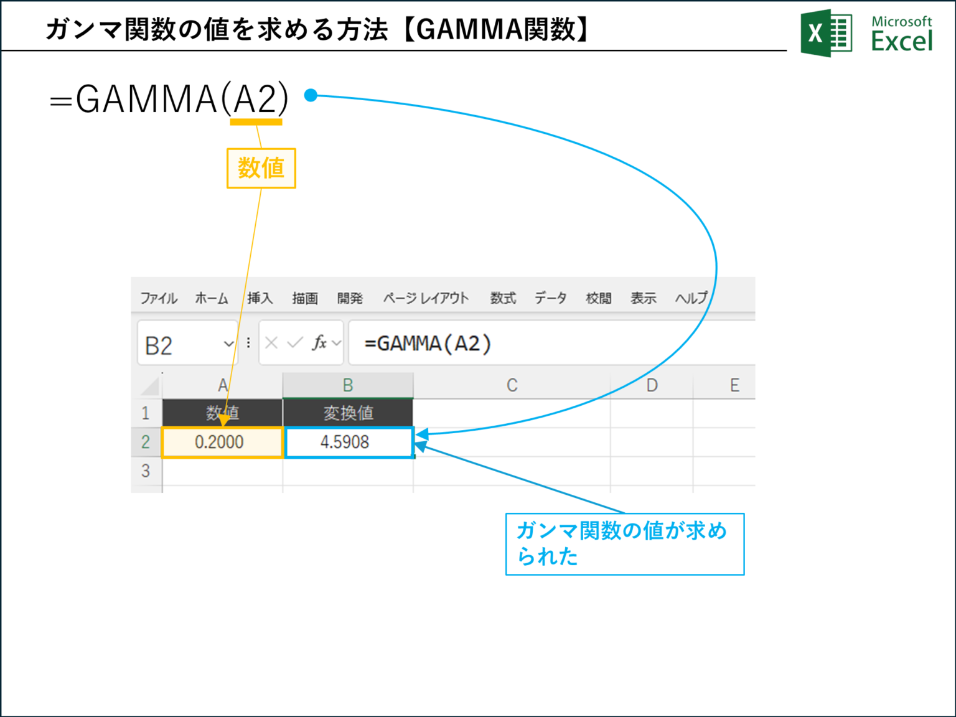Select cell A2 containing 0.2000
Image resolution: width=956 pixels, height=717 pixels.
point(222,442)
